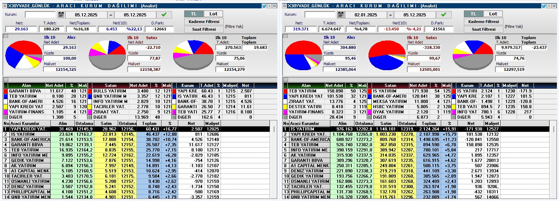
Task: Click the green checkmark confirm in left panel
Action: click(x=164, y=15)
